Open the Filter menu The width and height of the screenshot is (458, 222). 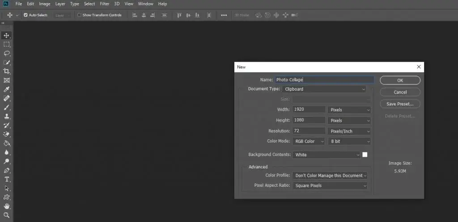[x=104, y=4]
